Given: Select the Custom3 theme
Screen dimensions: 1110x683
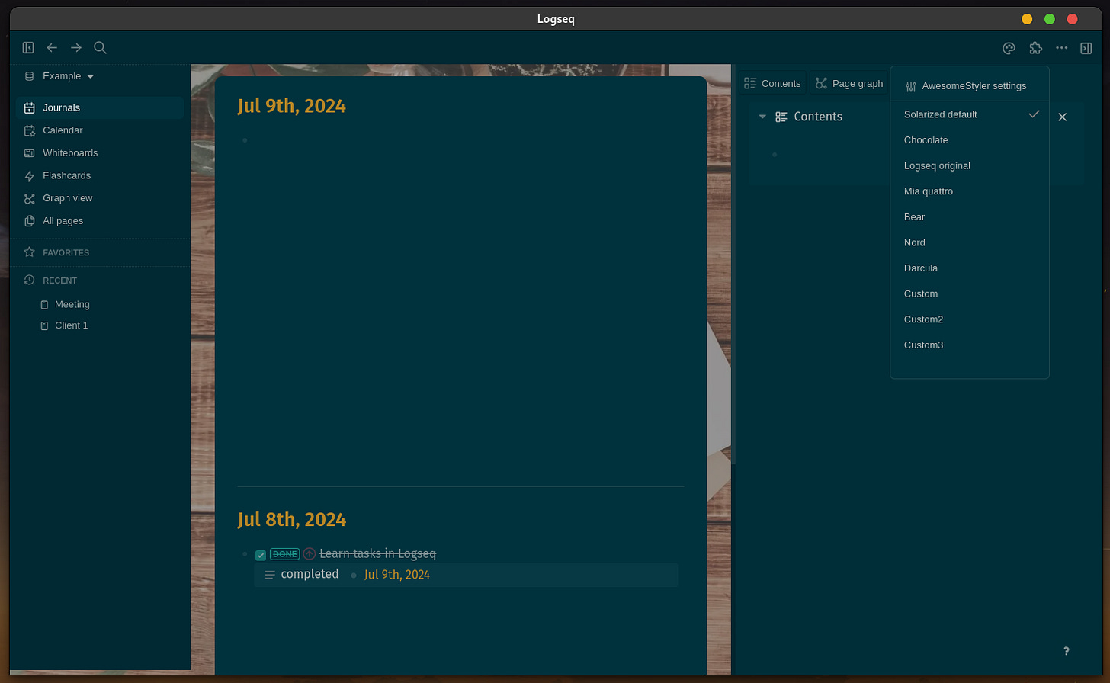Looking at the screenshot, I should pyautogui.click(x=970, y=345).
